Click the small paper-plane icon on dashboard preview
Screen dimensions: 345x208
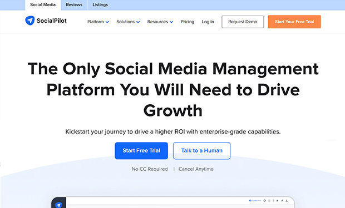coord(58,205)
